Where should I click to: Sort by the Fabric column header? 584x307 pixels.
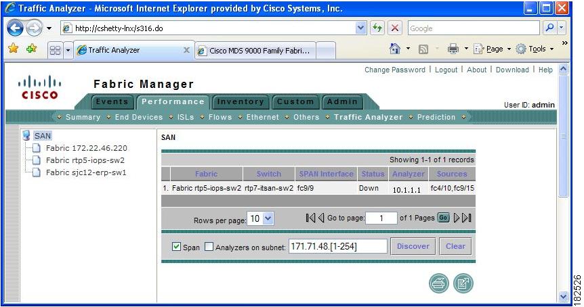pyautogui.click(x=206, y=174)
